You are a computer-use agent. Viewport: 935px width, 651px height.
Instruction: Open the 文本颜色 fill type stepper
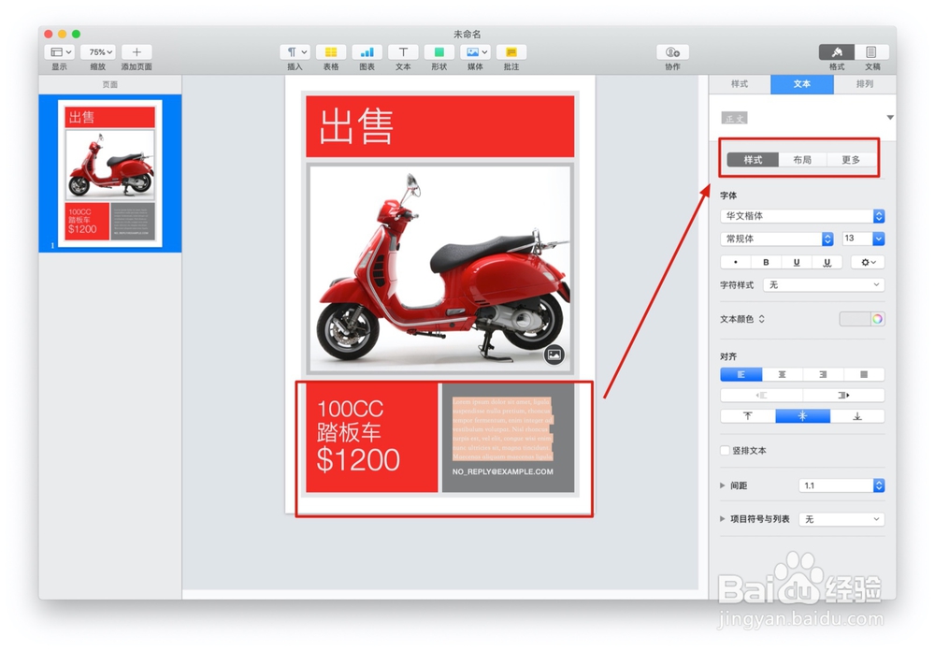click(761, 319)
